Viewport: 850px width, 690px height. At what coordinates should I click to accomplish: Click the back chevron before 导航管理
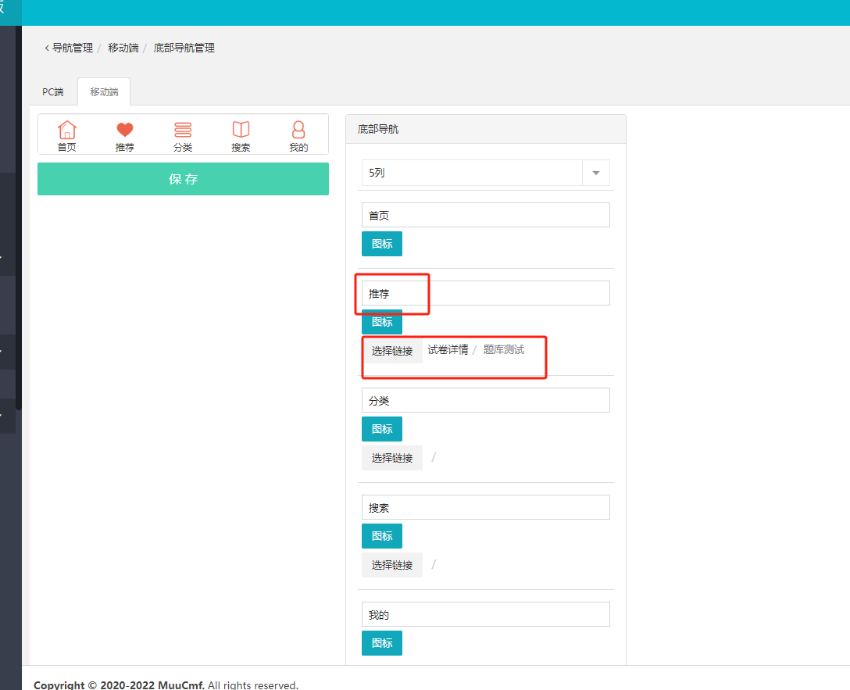click(x=47, y=48)
